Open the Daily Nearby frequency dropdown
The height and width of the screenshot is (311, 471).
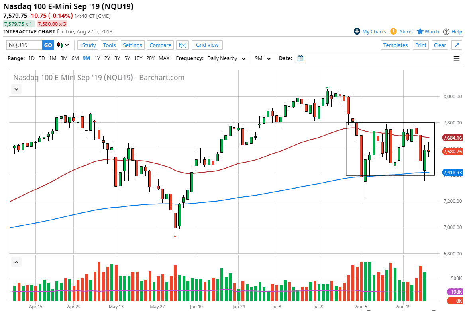point(226,58)
